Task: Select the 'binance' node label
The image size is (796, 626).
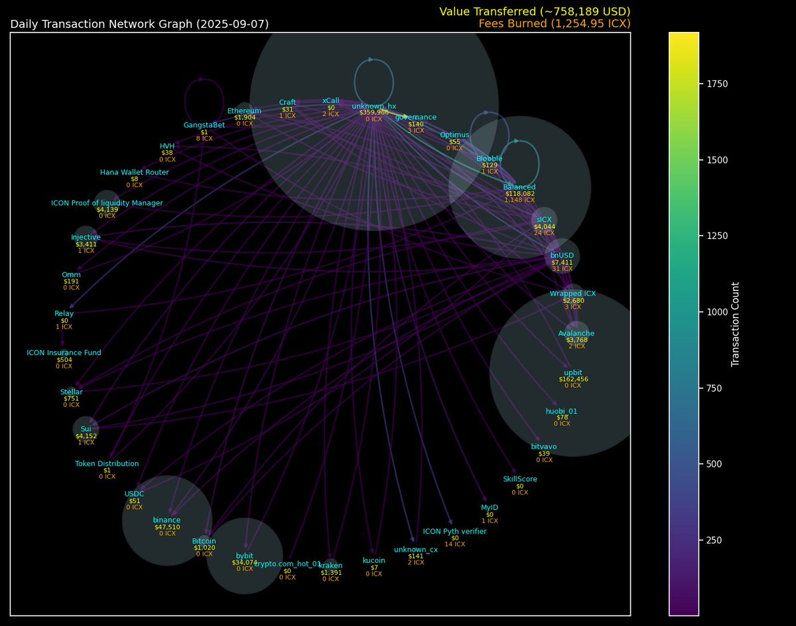Action: [166, 520]
